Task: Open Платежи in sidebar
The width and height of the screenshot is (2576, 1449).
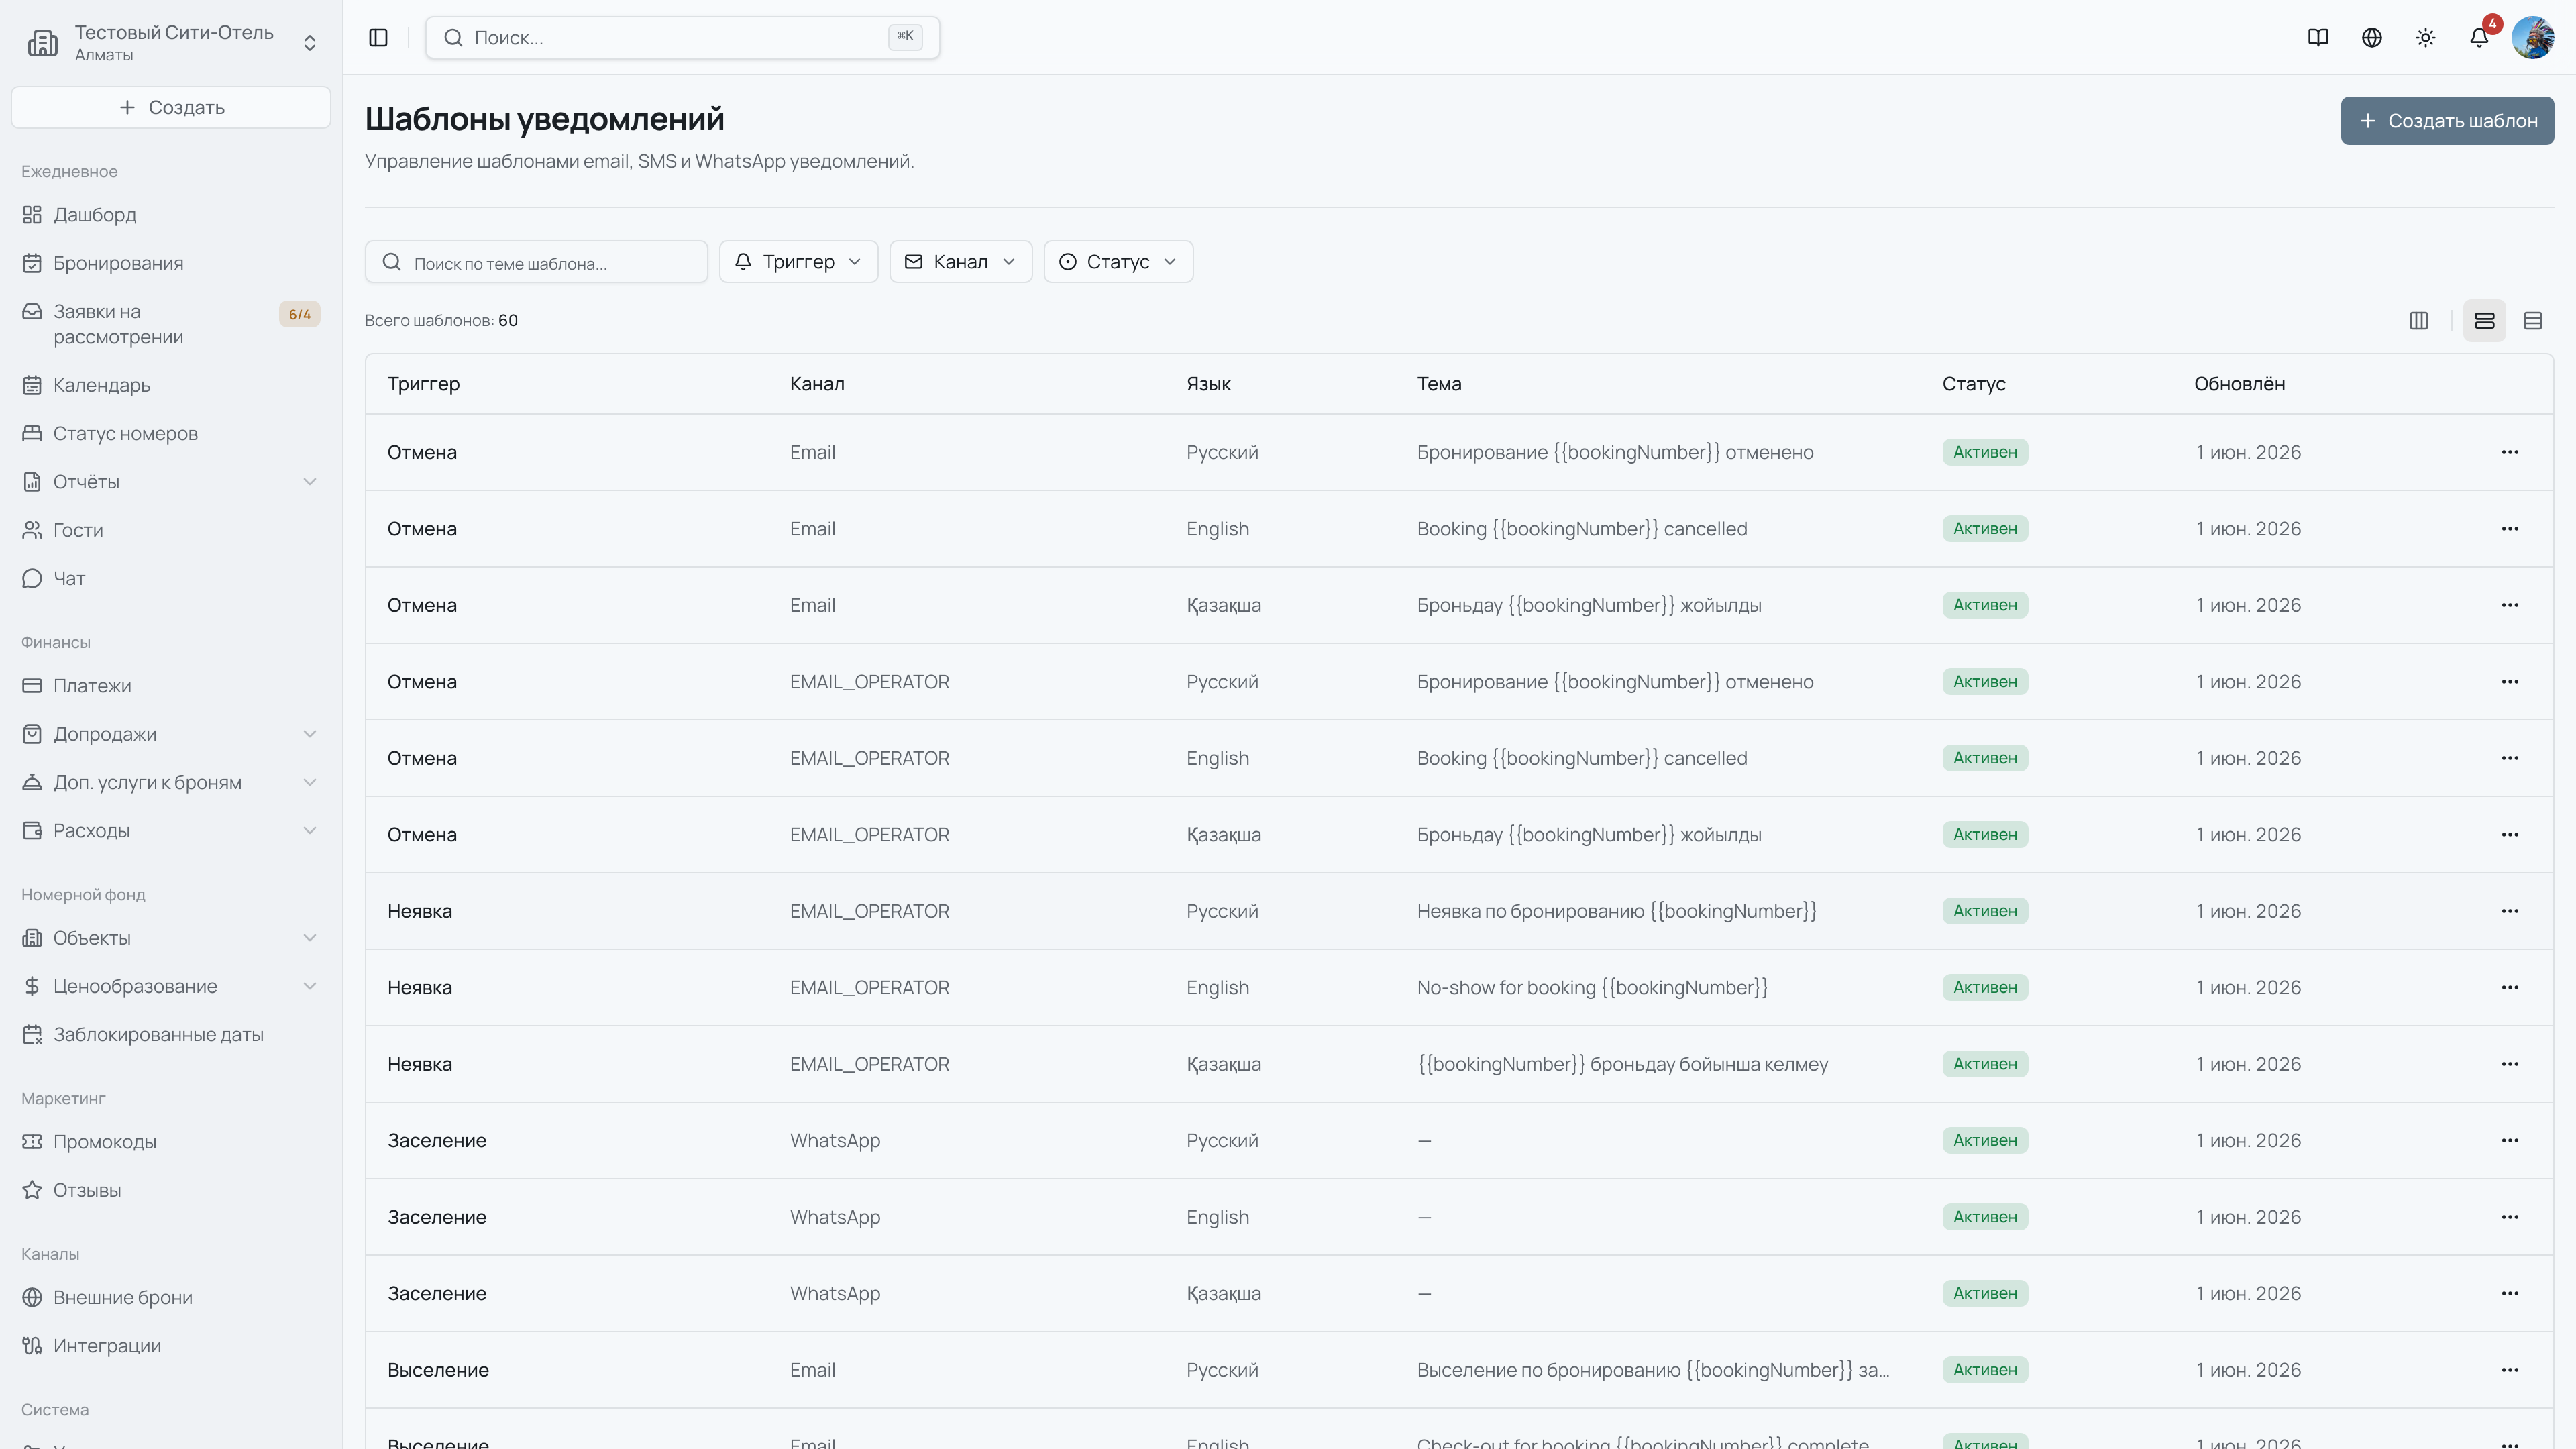Action: pyautogui.click(x=171, y=685)
